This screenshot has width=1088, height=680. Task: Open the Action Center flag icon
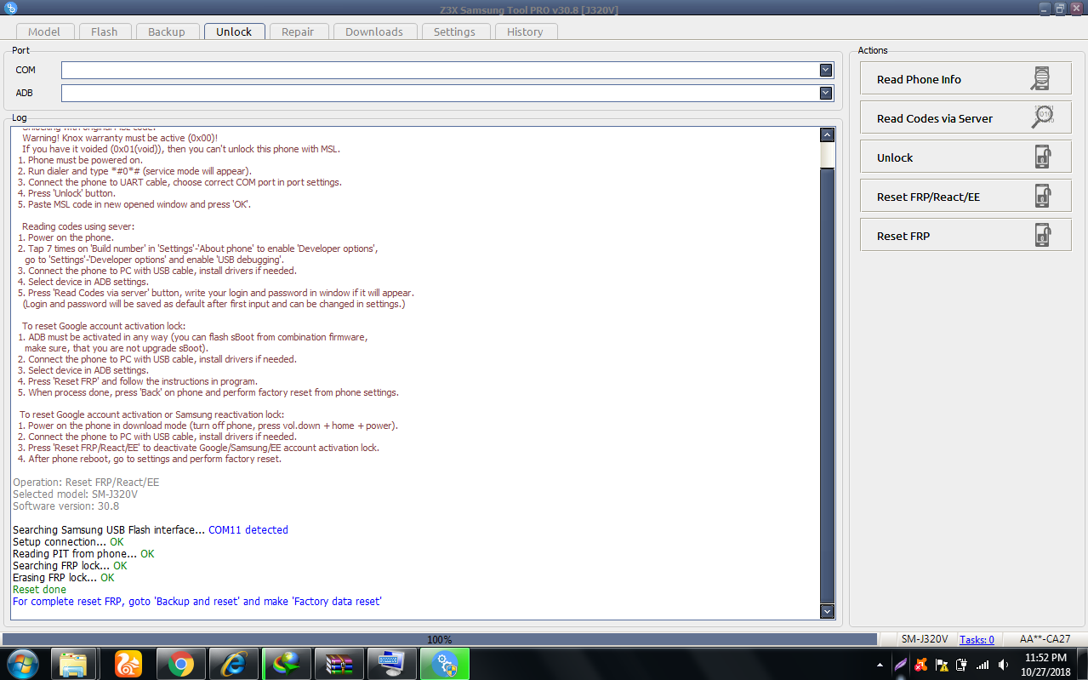pos(942,665)
